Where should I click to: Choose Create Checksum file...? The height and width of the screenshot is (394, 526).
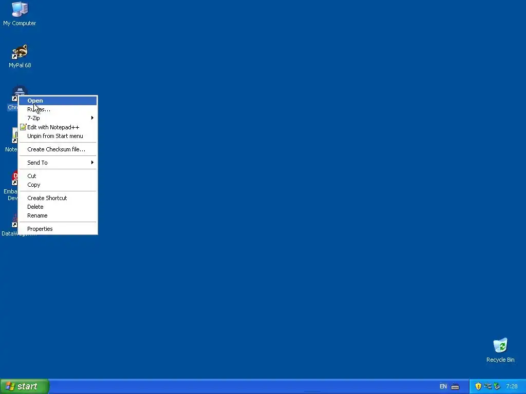58,149
